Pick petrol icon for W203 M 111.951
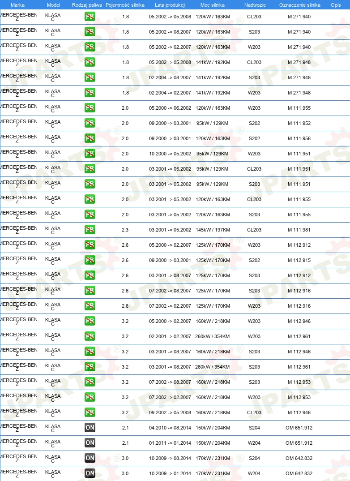350x481 pixels. pyautogui.click(x=90, y=154)
